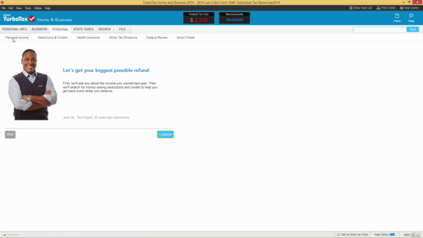Open Other Tax Situations subtab
The image size is (423, 238).
pyautogui.click(x=123, y=38)
